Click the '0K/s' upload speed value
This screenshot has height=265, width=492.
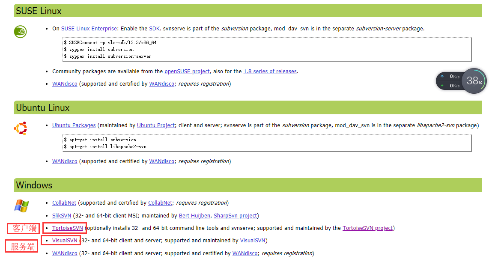click(x=455, y=77)
